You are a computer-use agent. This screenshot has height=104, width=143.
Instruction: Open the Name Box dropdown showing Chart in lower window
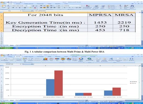click(21, 64)
